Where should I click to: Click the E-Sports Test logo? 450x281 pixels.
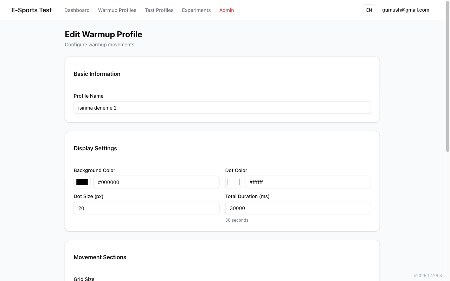[31, 10]
